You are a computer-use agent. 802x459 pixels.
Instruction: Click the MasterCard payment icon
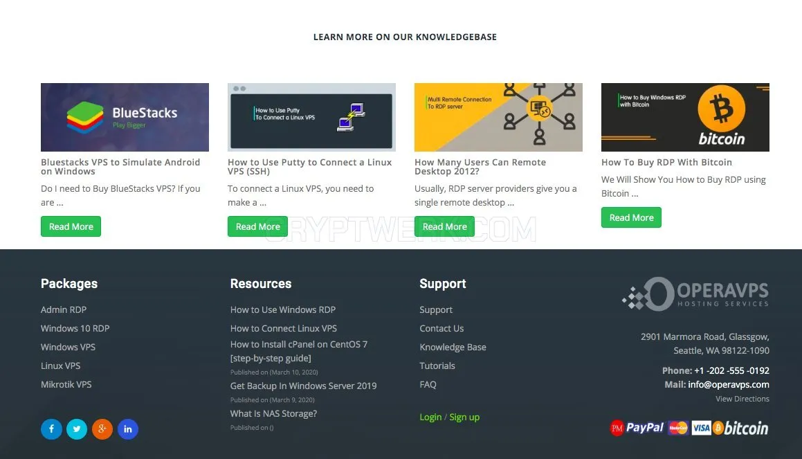pyautogui.click(x=678, y=428)
